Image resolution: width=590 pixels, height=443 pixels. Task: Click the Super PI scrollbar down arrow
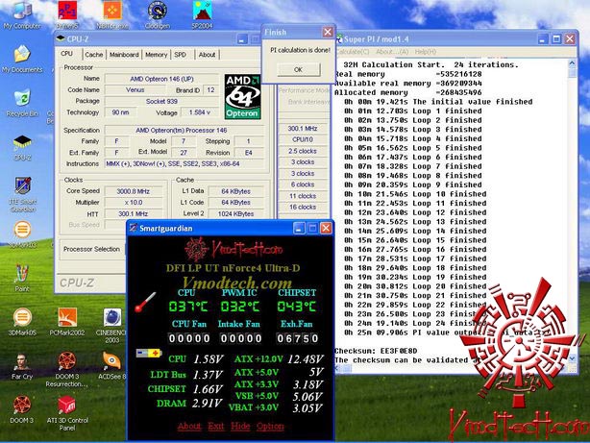(572, 358)
